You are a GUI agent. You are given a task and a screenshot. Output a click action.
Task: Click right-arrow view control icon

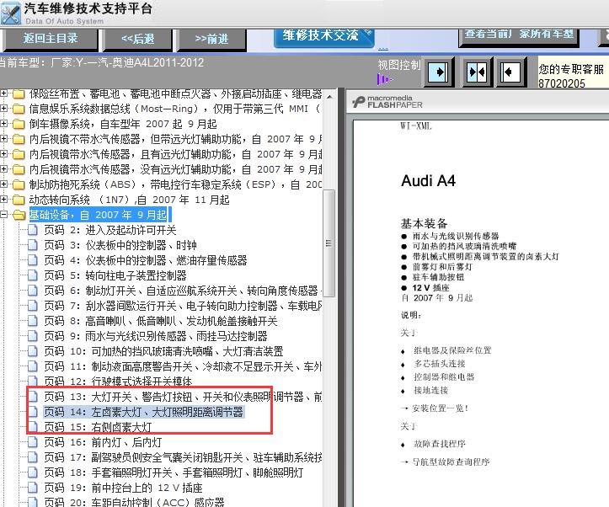point(438,72)
